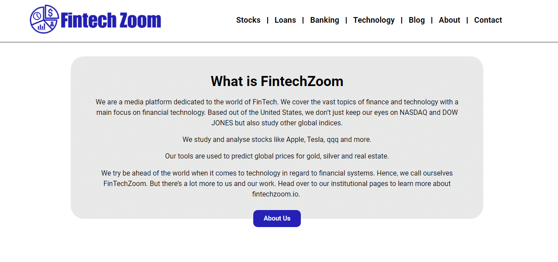Click the bar chart graphic in the logo
The height and width of the screenshot is (262, 558).
(x=41, y=27)
